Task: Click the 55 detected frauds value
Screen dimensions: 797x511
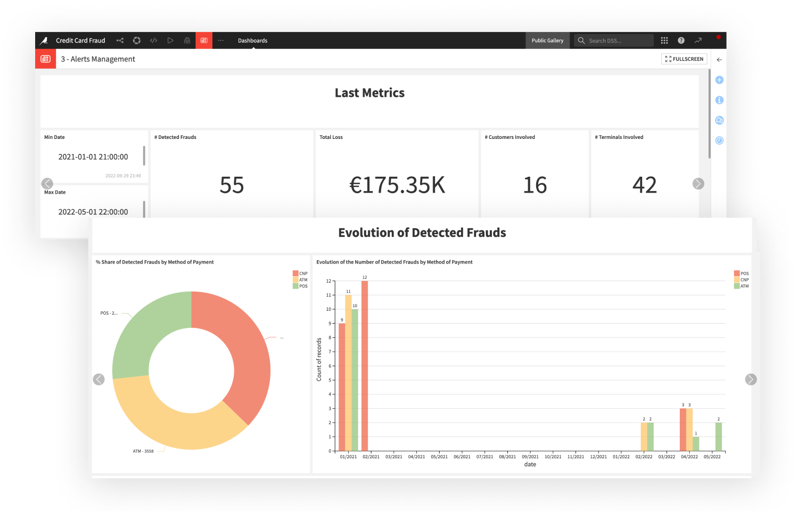Action: pyautogui.click(x=232, y=185)
